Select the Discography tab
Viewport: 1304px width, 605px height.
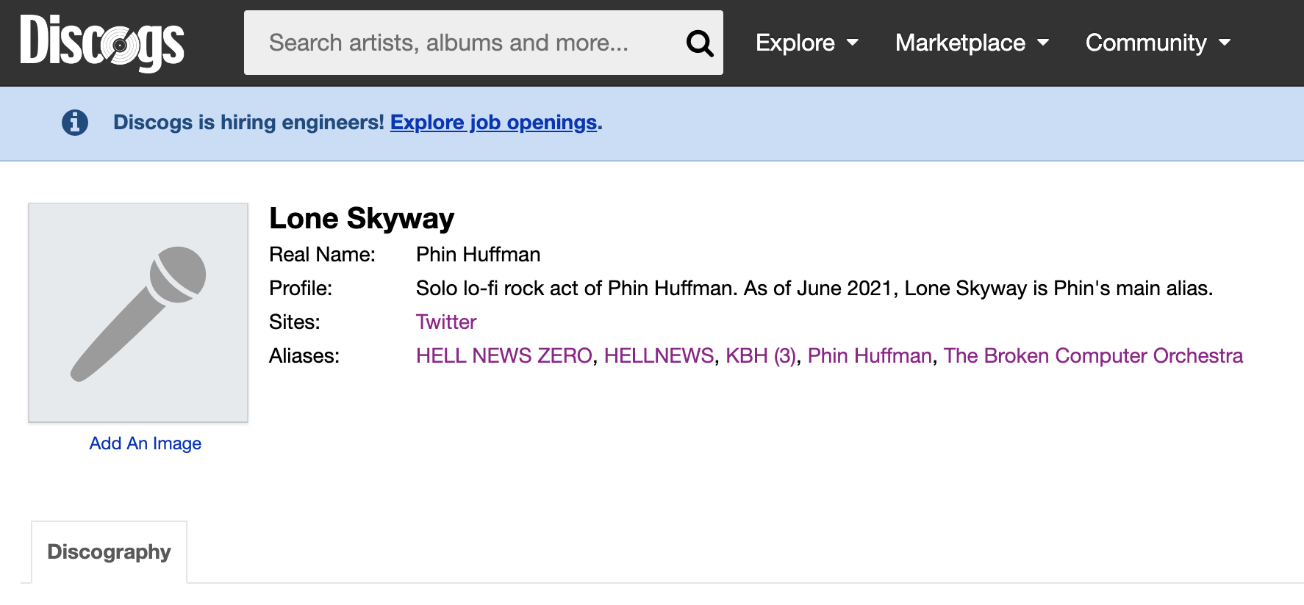coord(109,552)
